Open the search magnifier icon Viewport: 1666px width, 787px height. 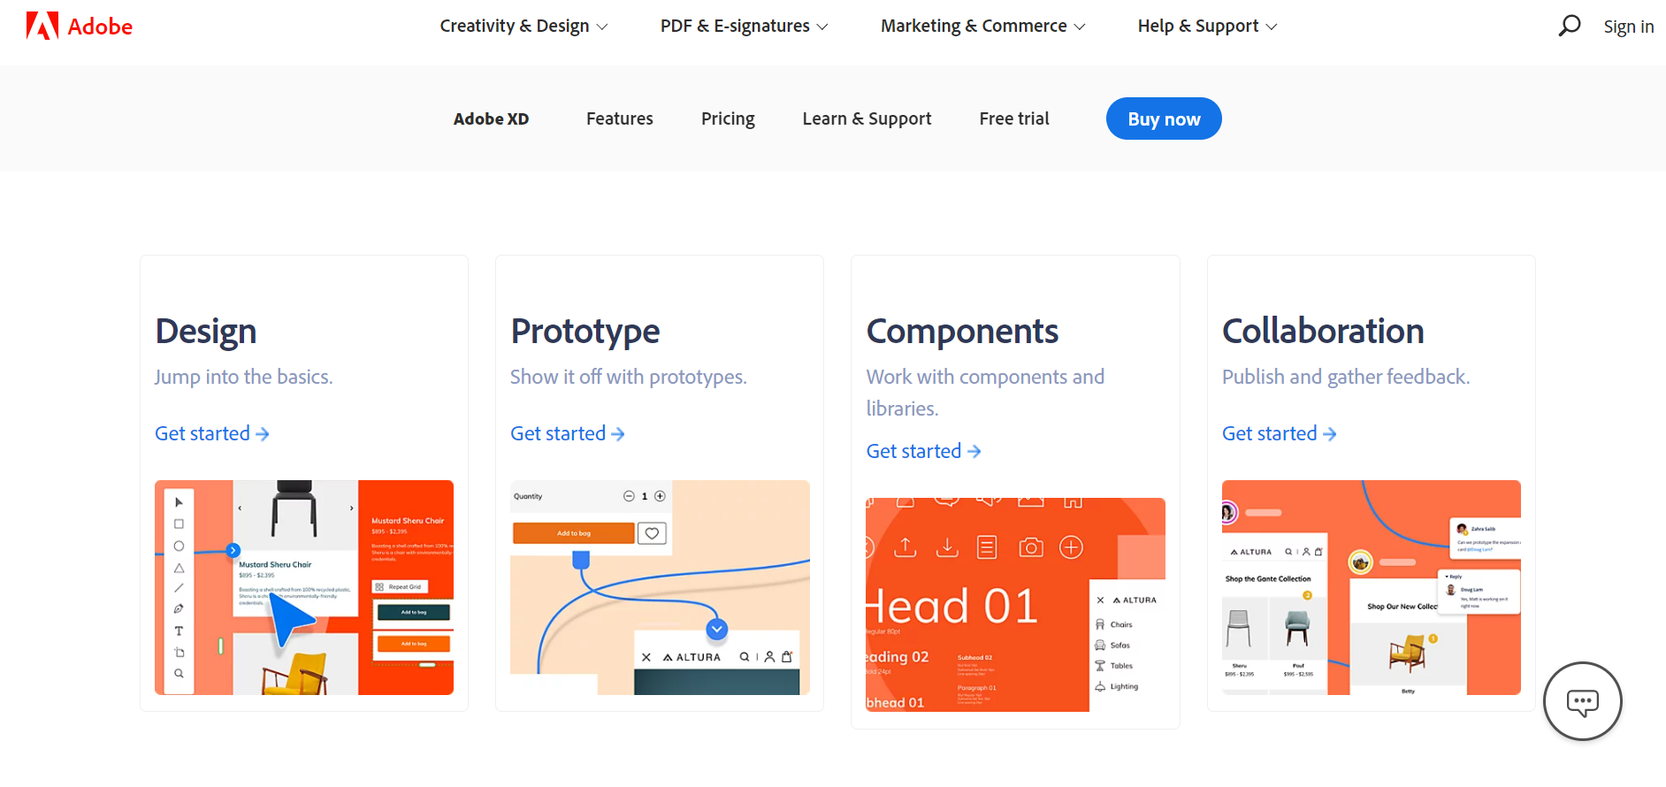(1570, 26)
